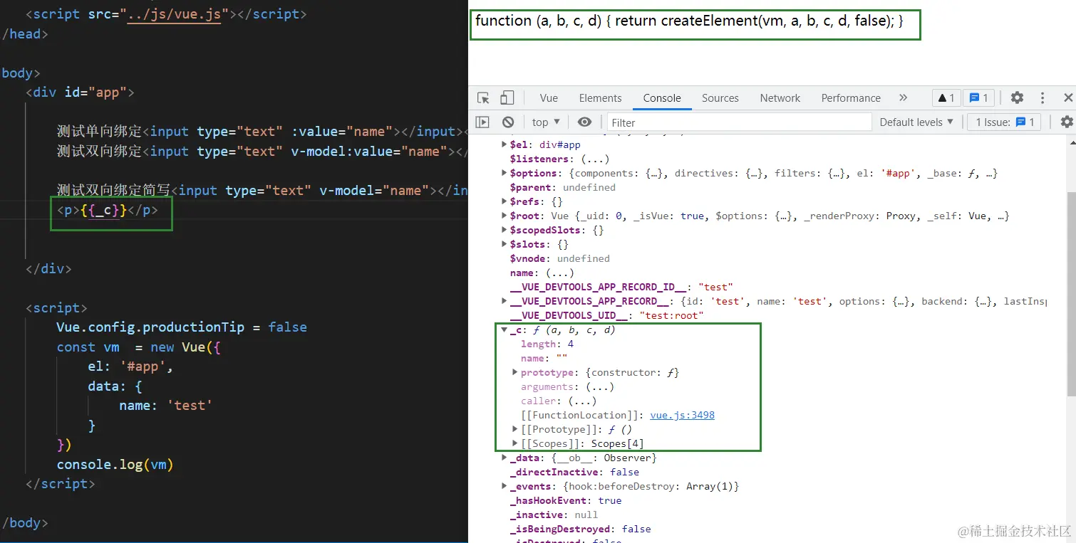Show more DevTools tabs chevron
This screenshot has height=543, width=1076.
pyautogui.click(x=904, y=98)
